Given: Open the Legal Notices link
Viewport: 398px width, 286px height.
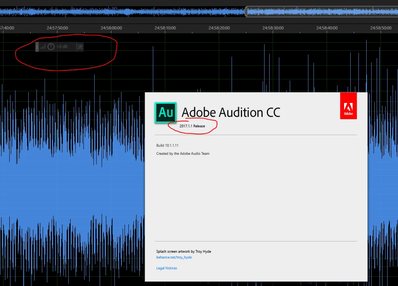Looking at the screenshot, I should 166,268.
